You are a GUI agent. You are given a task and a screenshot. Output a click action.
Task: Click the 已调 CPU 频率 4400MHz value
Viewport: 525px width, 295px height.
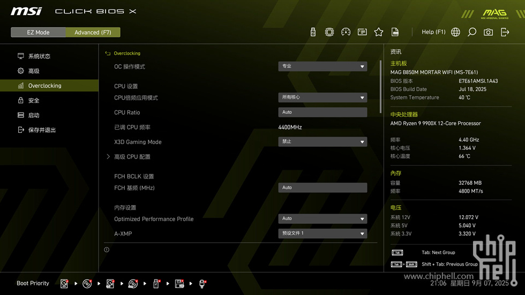(x=290, y=127)
